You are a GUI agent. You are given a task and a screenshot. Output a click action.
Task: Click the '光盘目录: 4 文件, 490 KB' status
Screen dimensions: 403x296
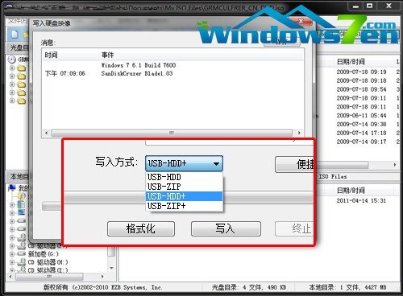click(249, 287)
